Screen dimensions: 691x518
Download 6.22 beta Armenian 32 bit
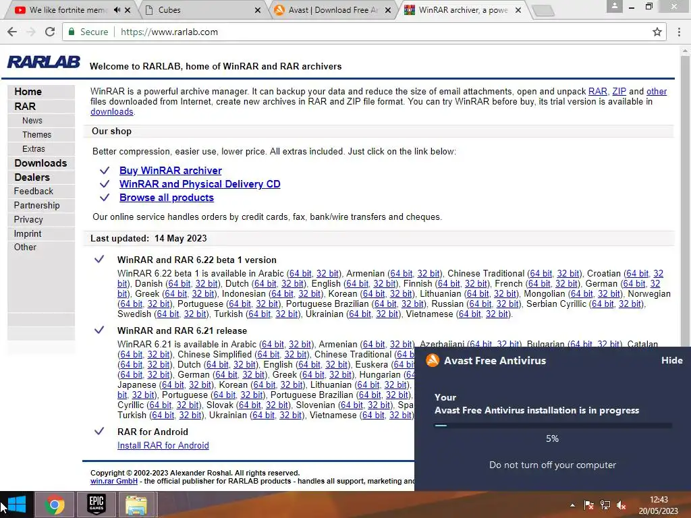(429, 274)
